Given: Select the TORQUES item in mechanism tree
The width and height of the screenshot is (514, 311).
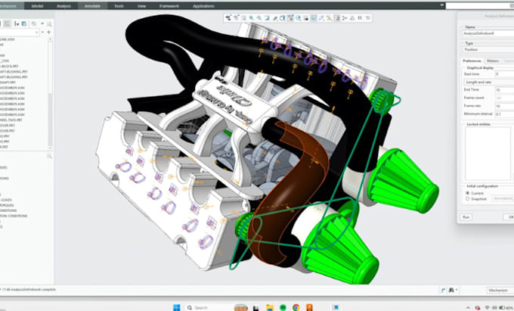Looking at the screenshot, I should (x=7, y=205).
